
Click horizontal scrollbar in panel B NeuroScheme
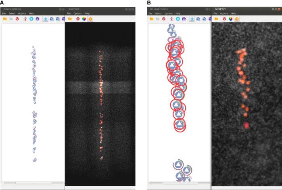pos(180,183)
